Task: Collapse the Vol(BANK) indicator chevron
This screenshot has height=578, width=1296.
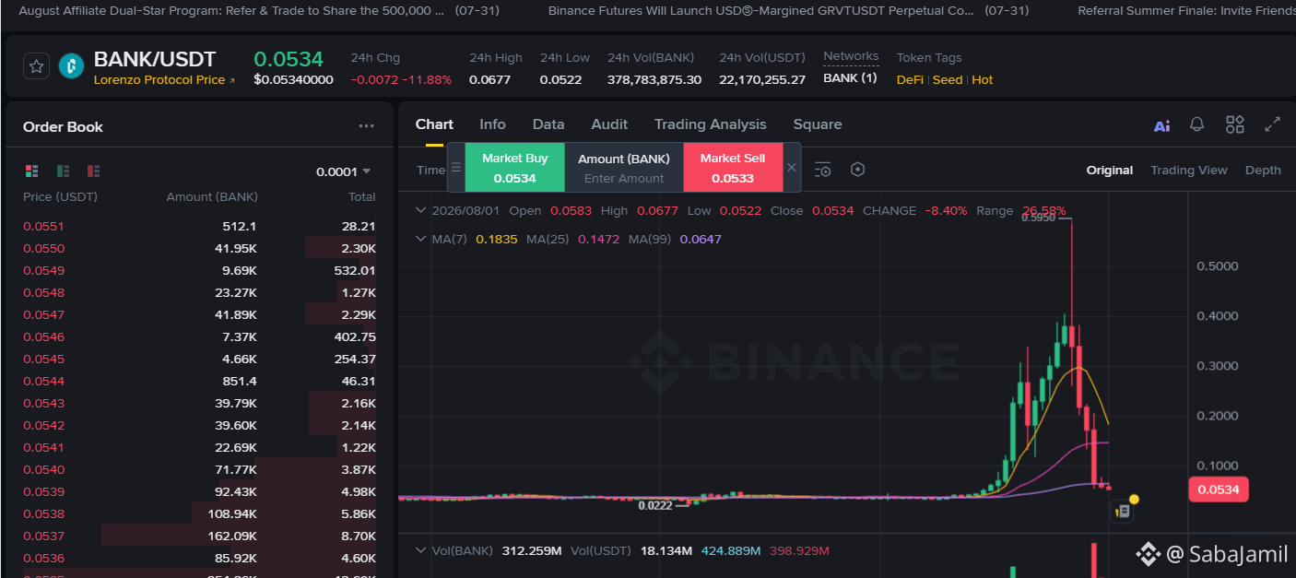Action: click(x=420, y=550)
